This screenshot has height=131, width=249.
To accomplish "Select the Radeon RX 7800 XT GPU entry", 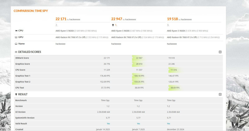I will (x=193, y=37).
